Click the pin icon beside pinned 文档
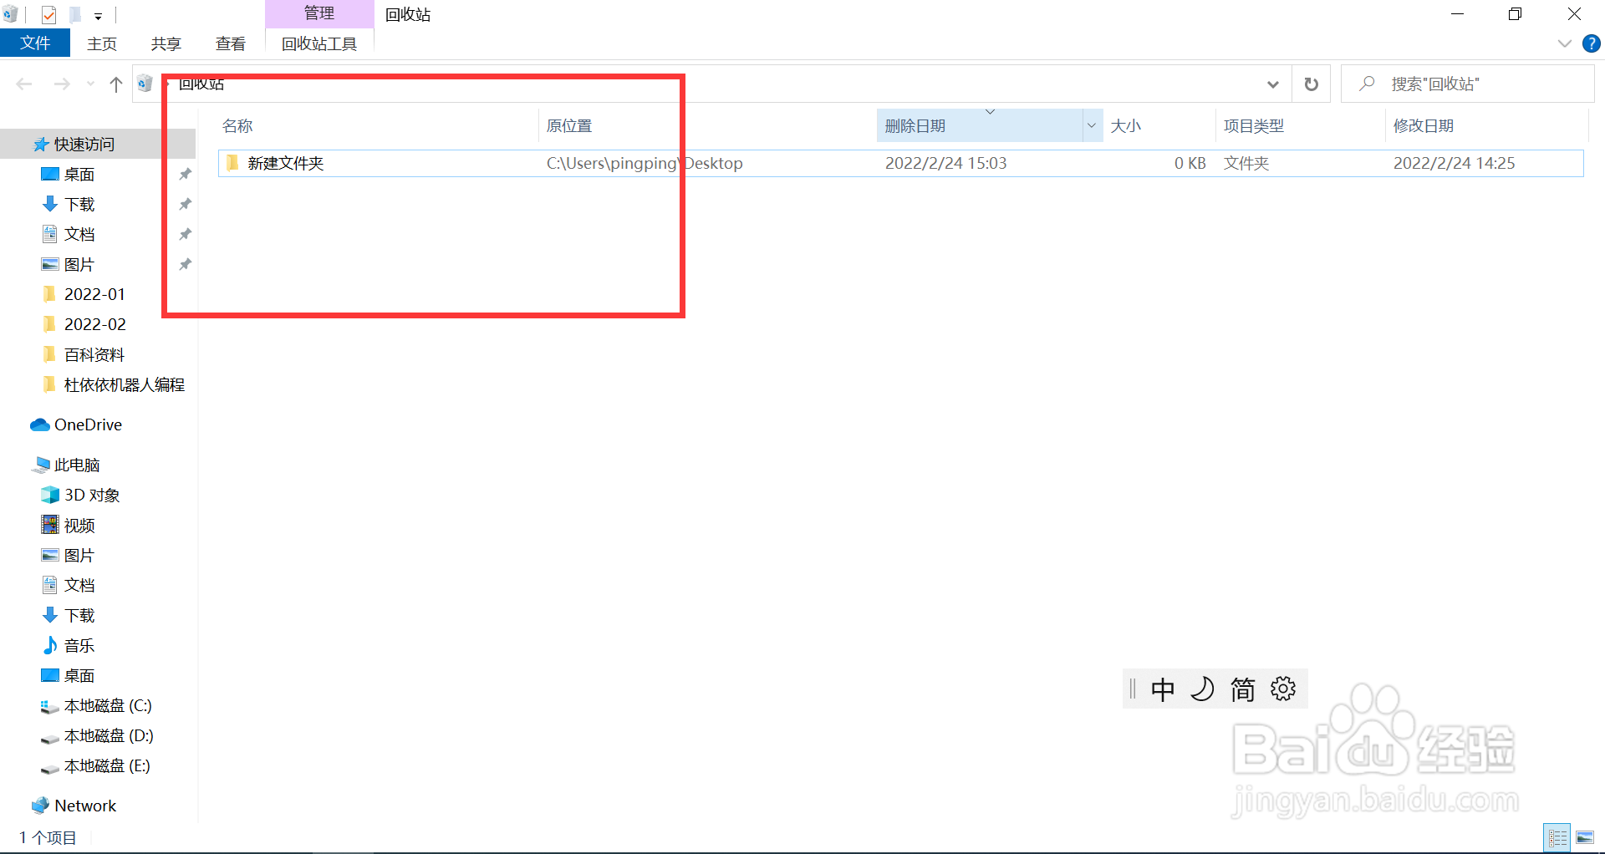 coord(185,234)
